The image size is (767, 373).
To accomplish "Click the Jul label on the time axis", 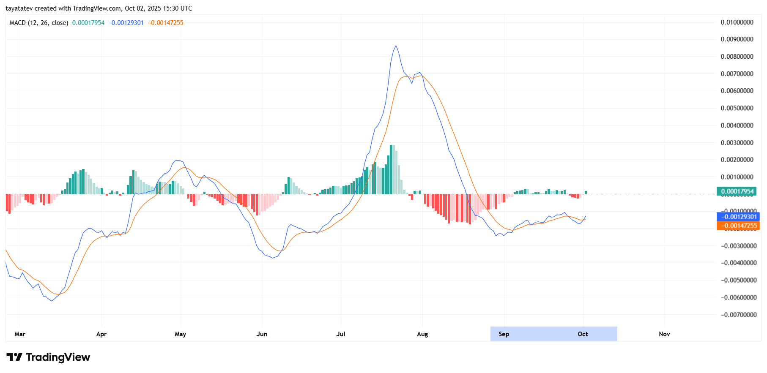I will click(x=341, y=334).
